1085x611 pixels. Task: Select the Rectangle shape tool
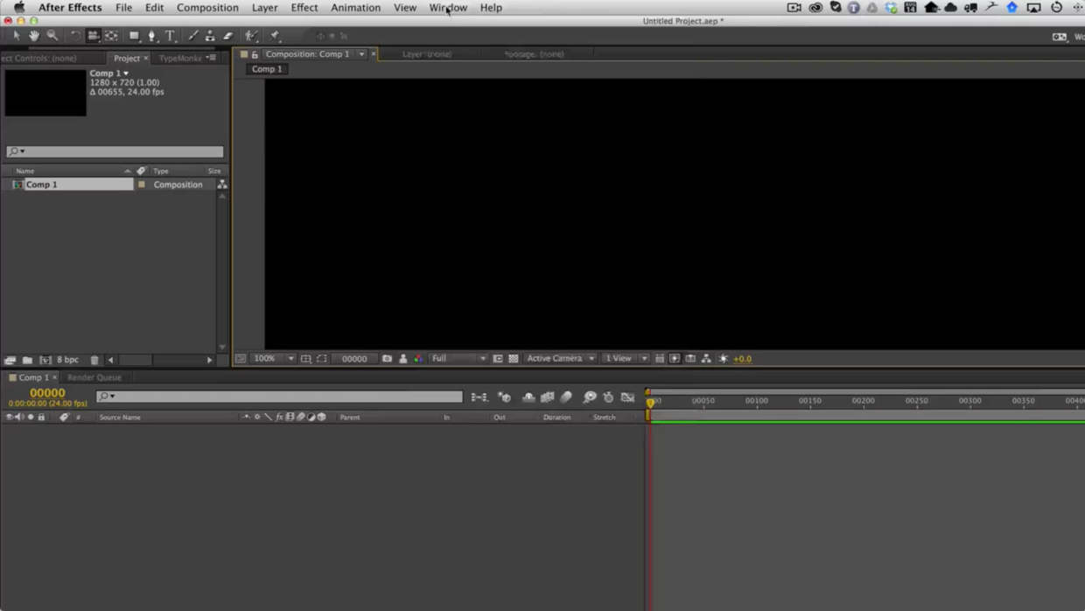click(x=134, y=36)
